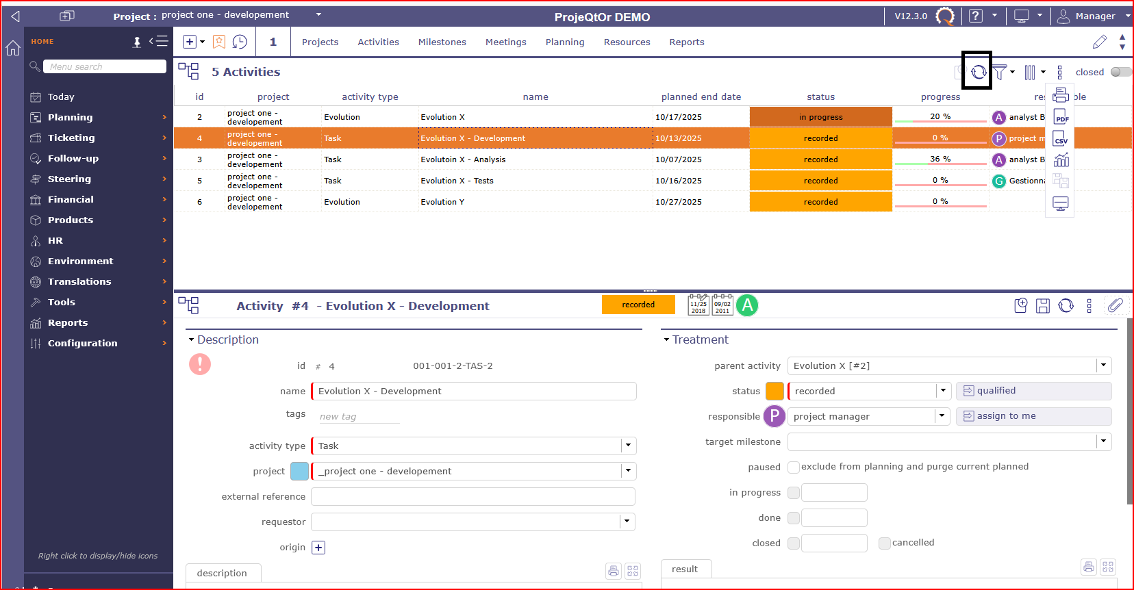Toggle the closed items switch
This screenshot has width=1134, height=590.
tap(1120, 72)
